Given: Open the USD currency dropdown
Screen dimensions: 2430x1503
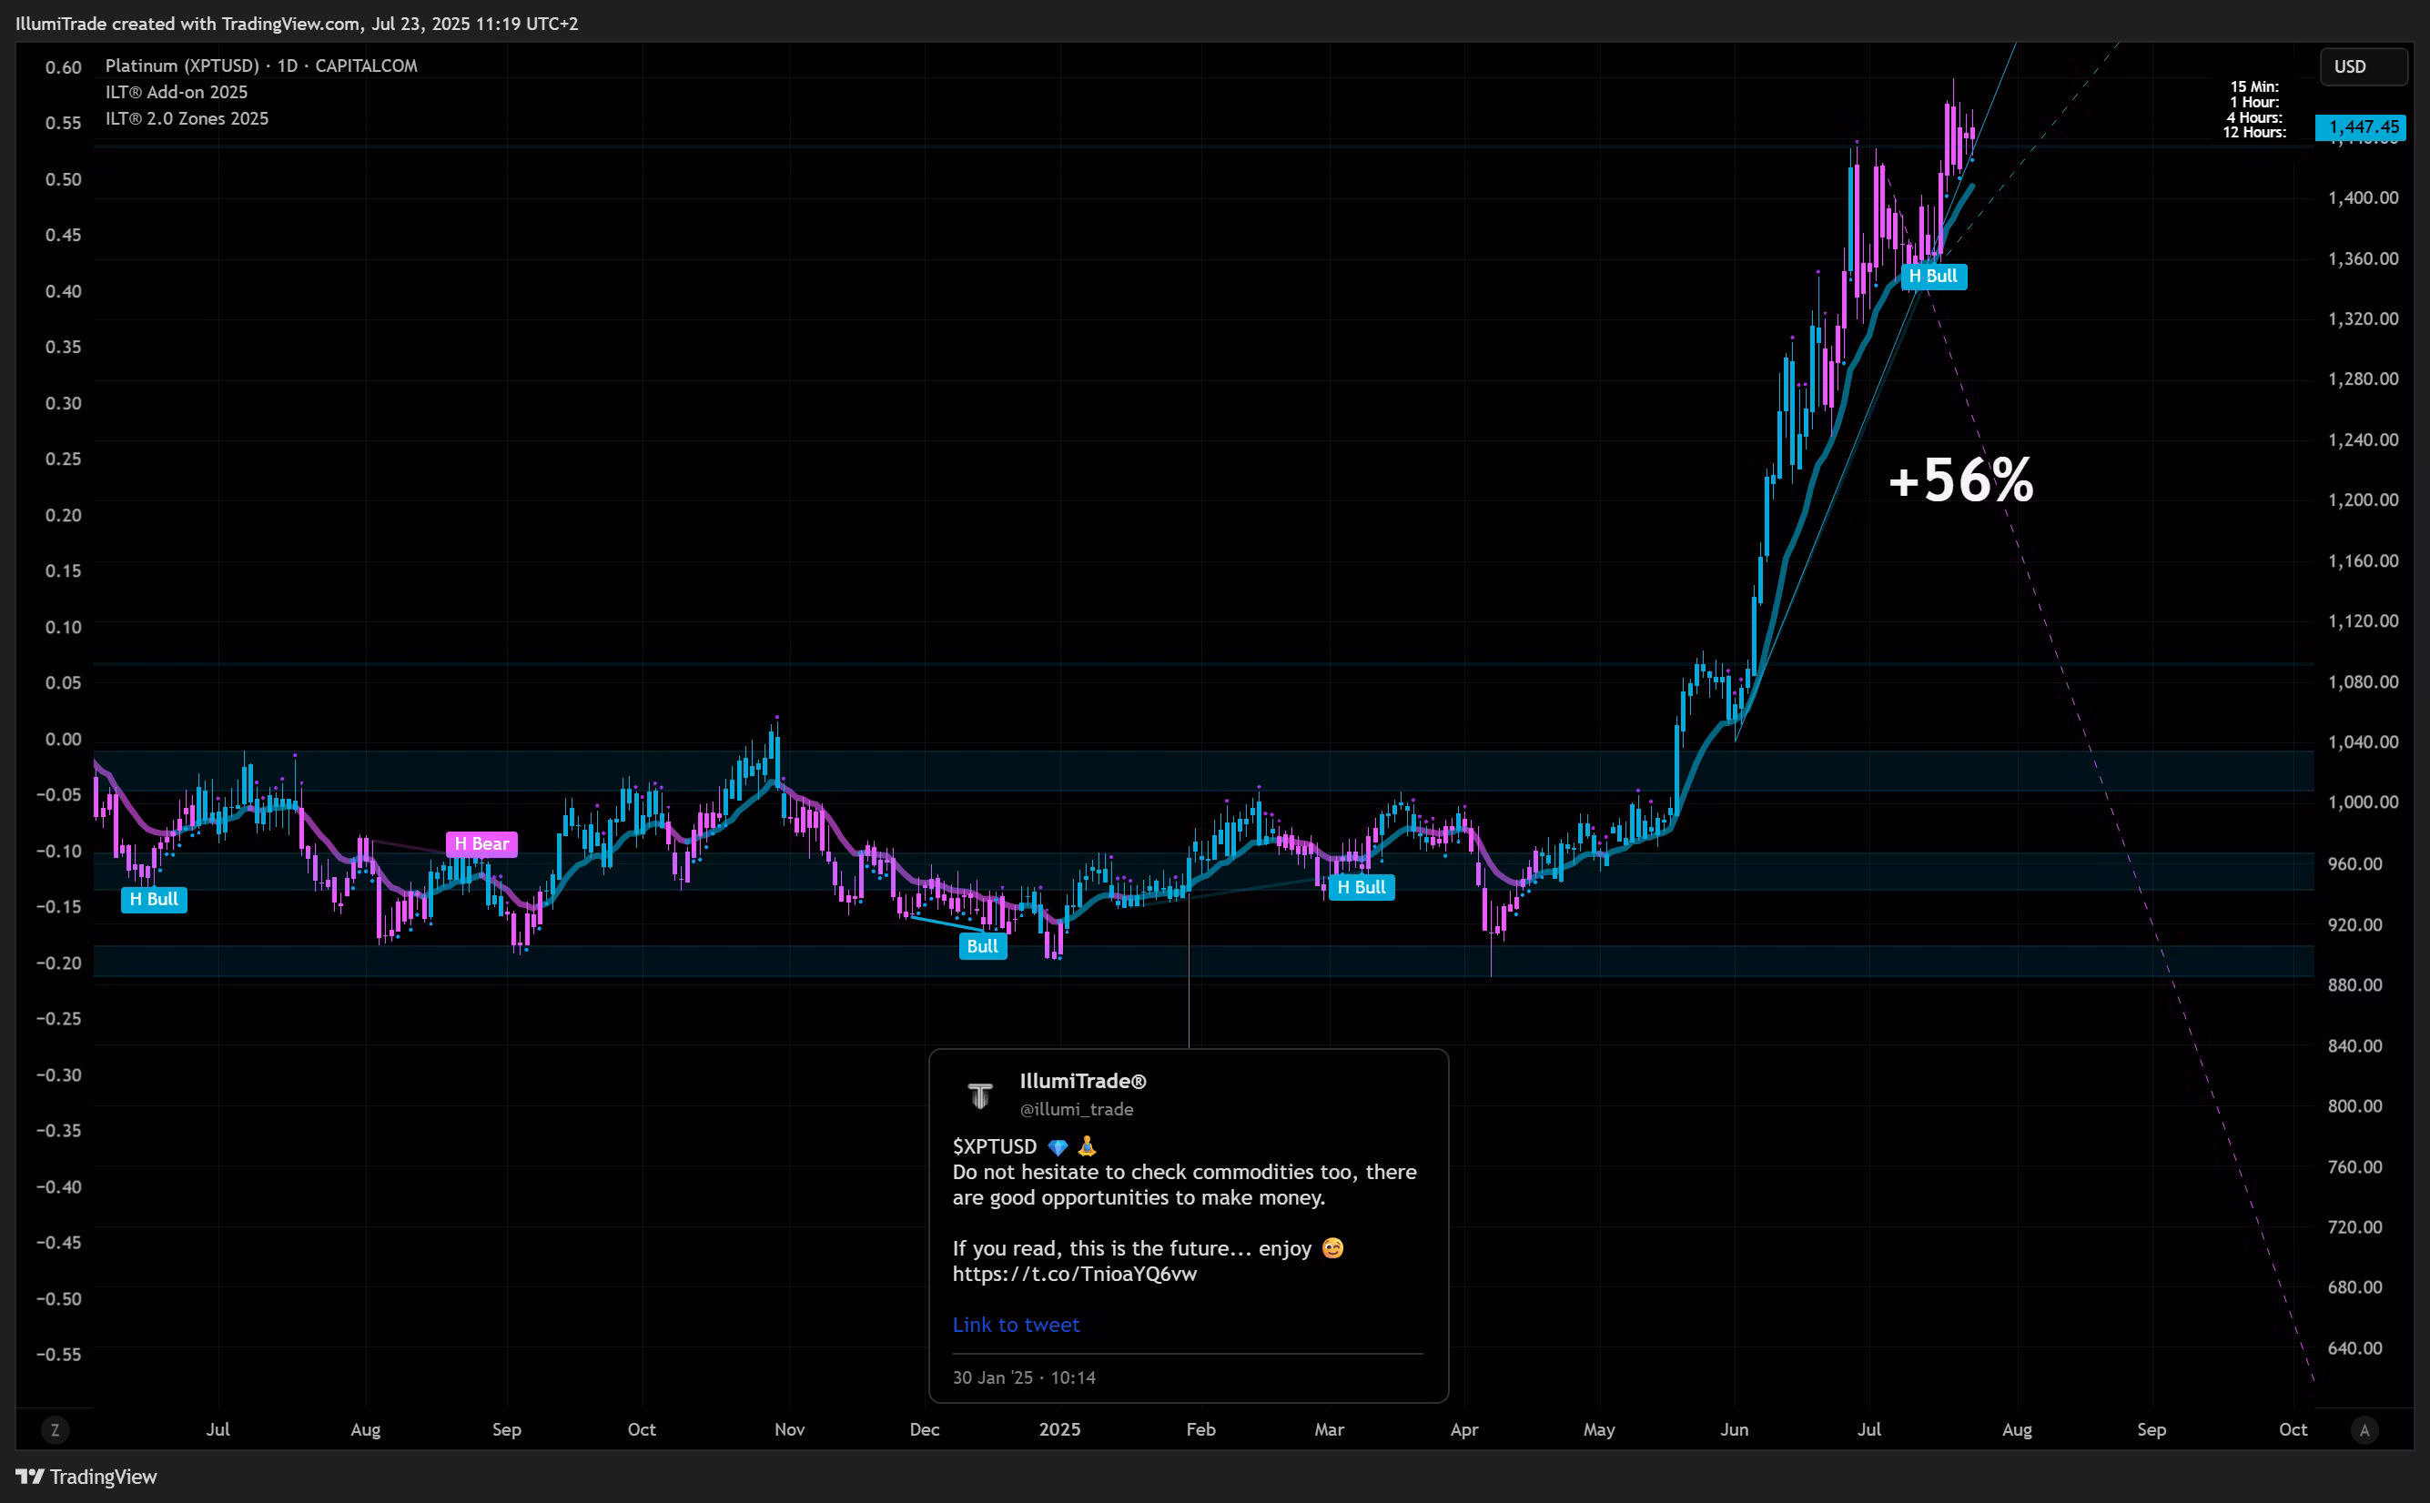Looking at the screenshot, I should [2363, 66].
